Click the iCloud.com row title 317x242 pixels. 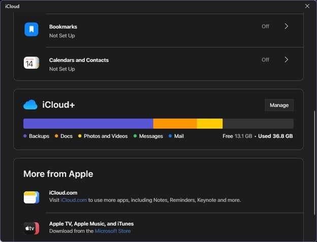pyautogui.click(x=63, y=193)
